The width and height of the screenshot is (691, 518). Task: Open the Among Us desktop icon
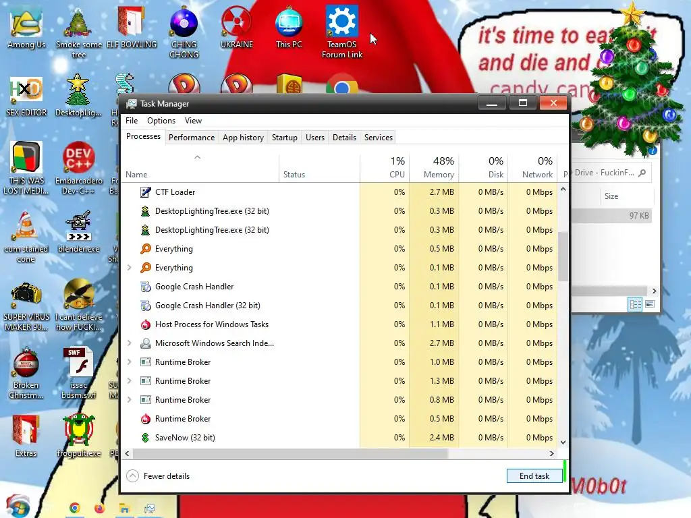tap(26, 27)
